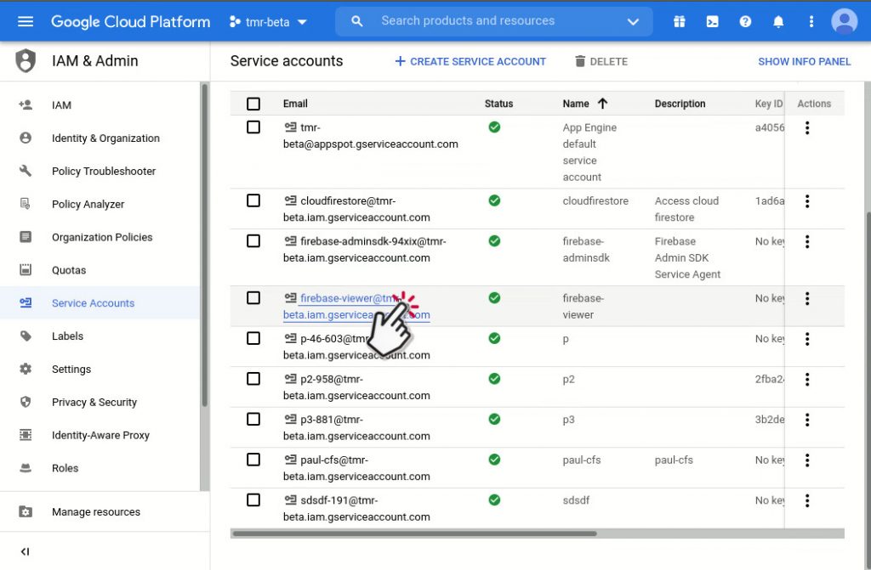Screen dimensions: 871x570
Task: Expand the search bar dropdown arrow
Action: click(x=633, y=21)
